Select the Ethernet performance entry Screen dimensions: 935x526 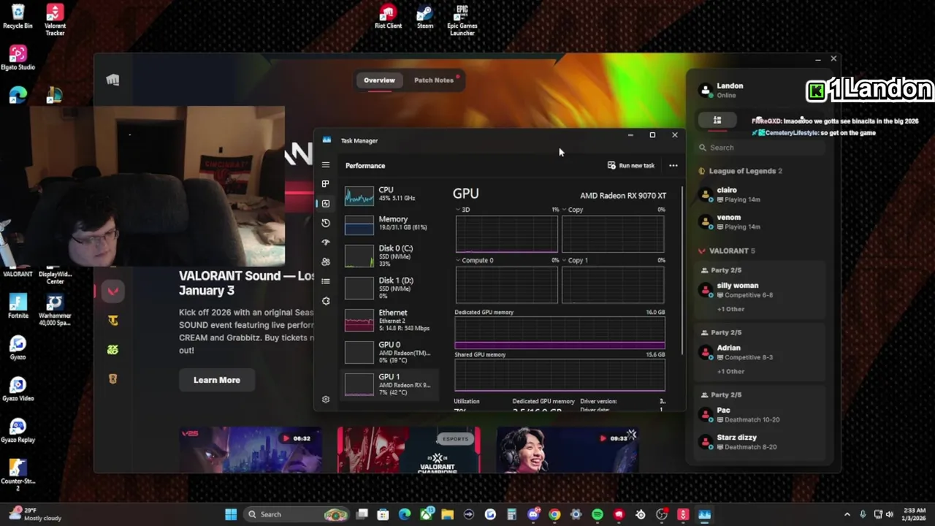[x=390, y=320]
